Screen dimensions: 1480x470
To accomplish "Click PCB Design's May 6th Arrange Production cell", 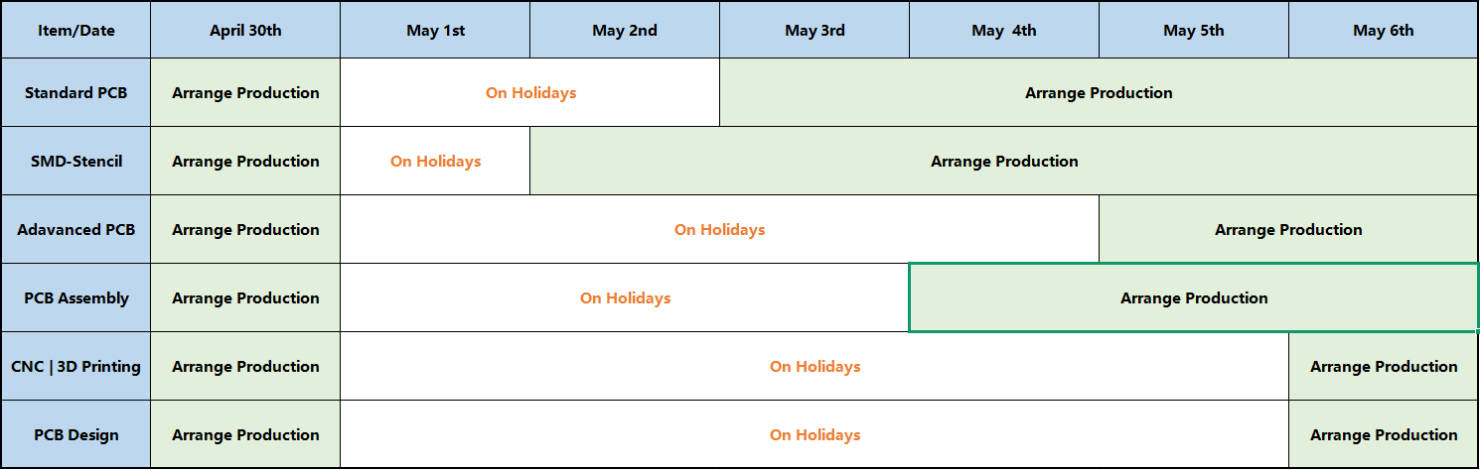I will 1384,434.
